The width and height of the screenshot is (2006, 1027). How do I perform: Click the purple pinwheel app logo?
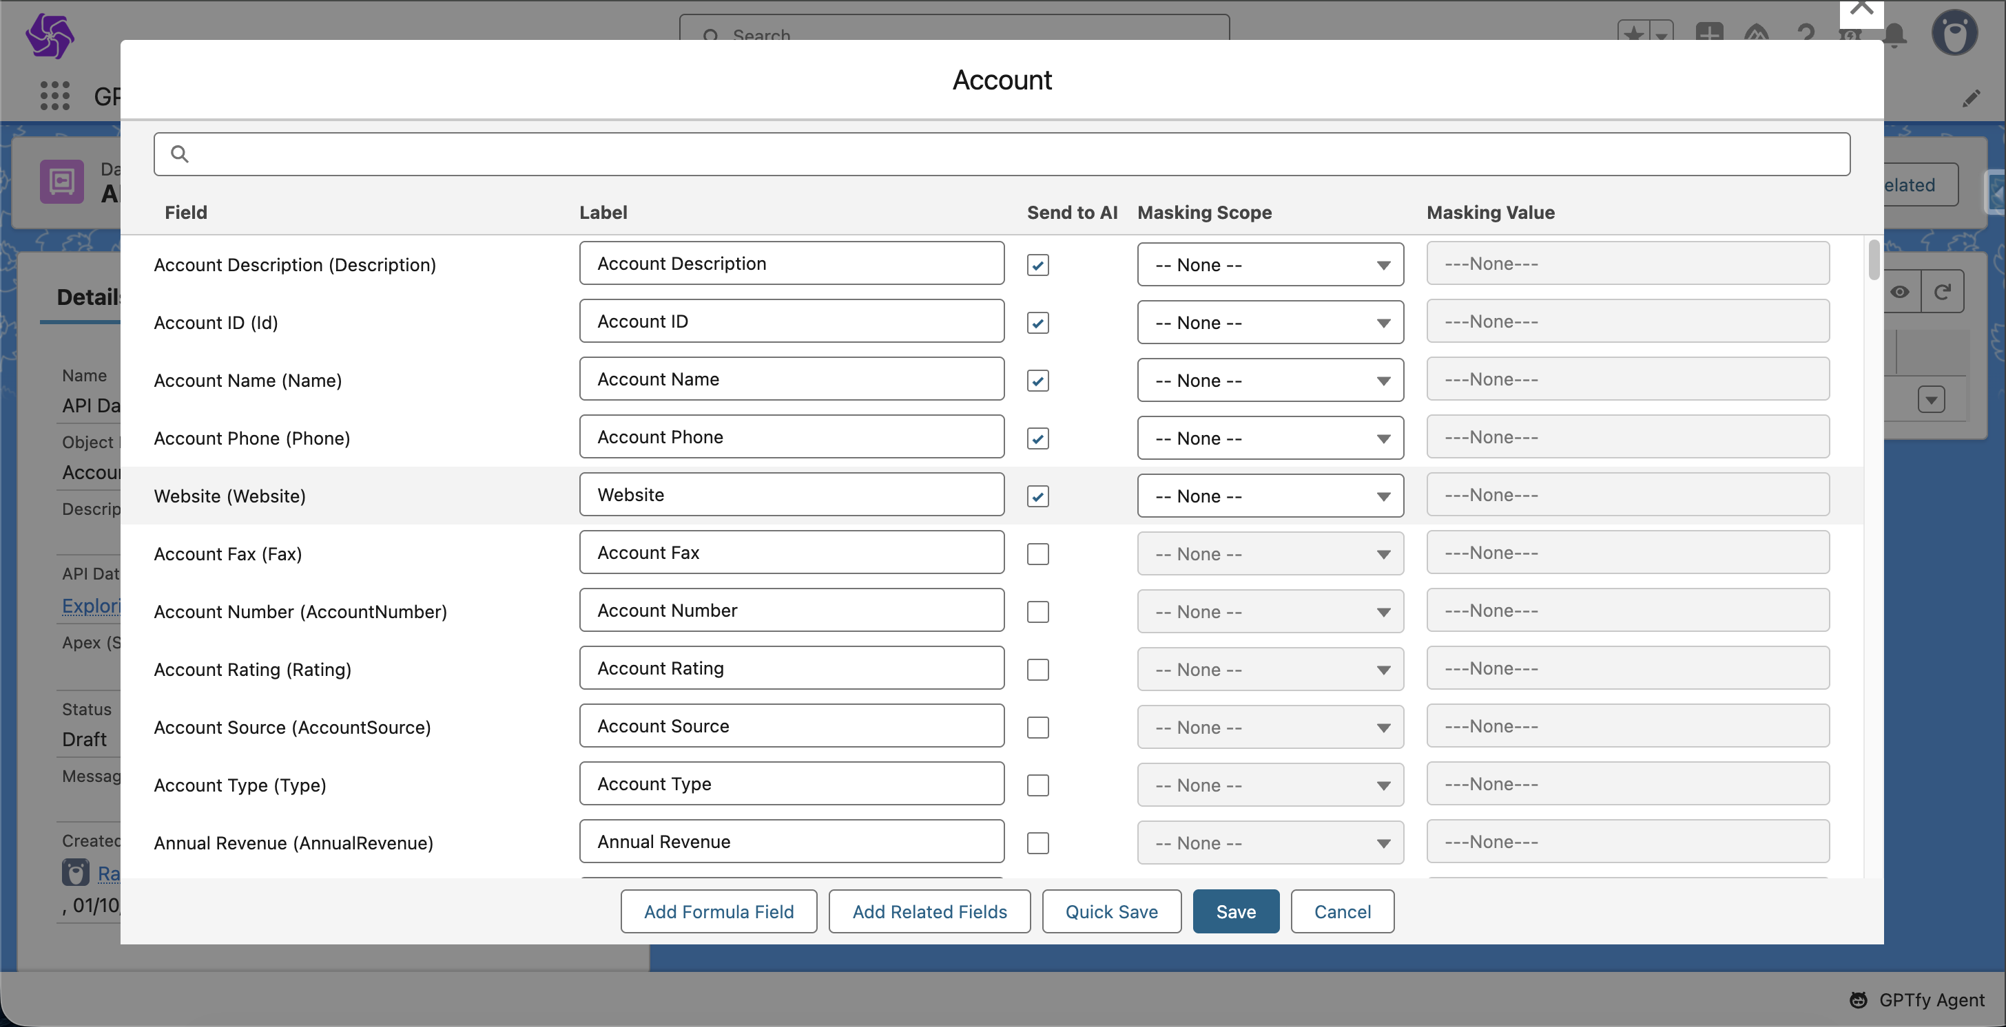50,36
